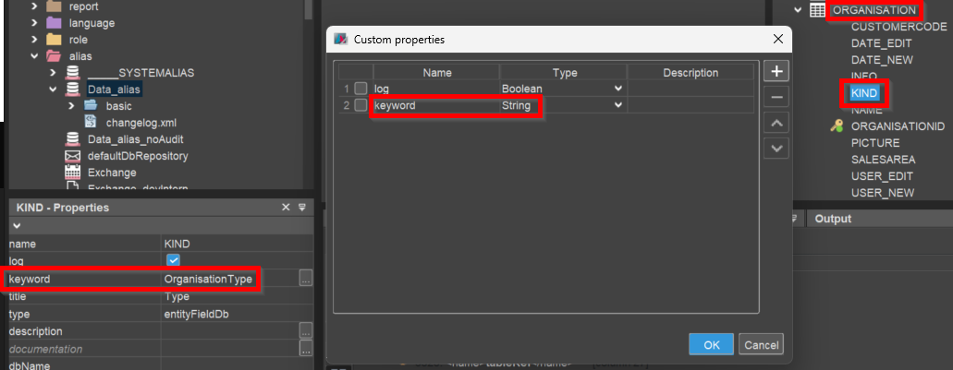This screenshot has height=370, width=953.
Task: Close the KIND Properties panel
Action: click(286, 208)
